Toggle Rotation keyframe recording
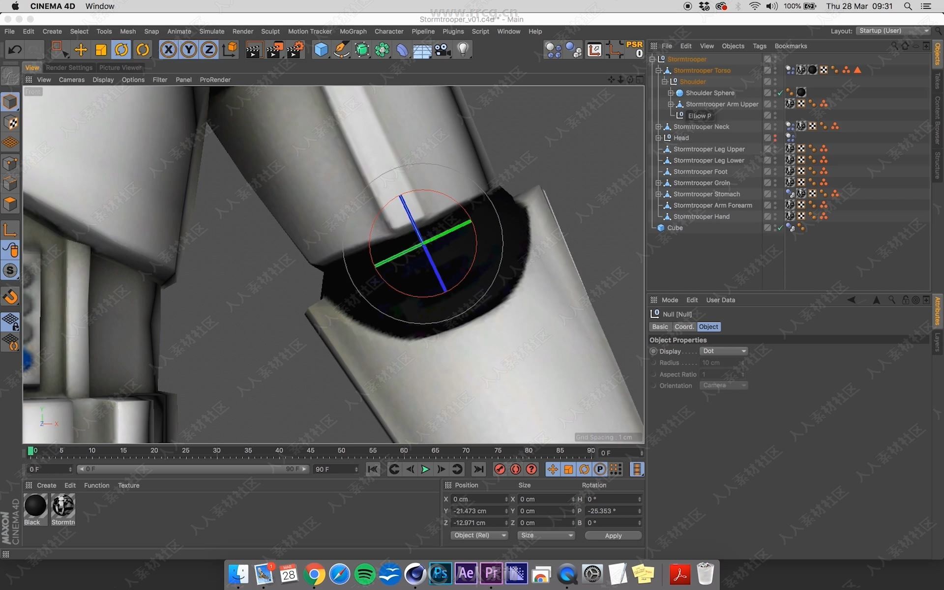Image resolution: width=944 pixels, height=590 pixels. (584, 470)
